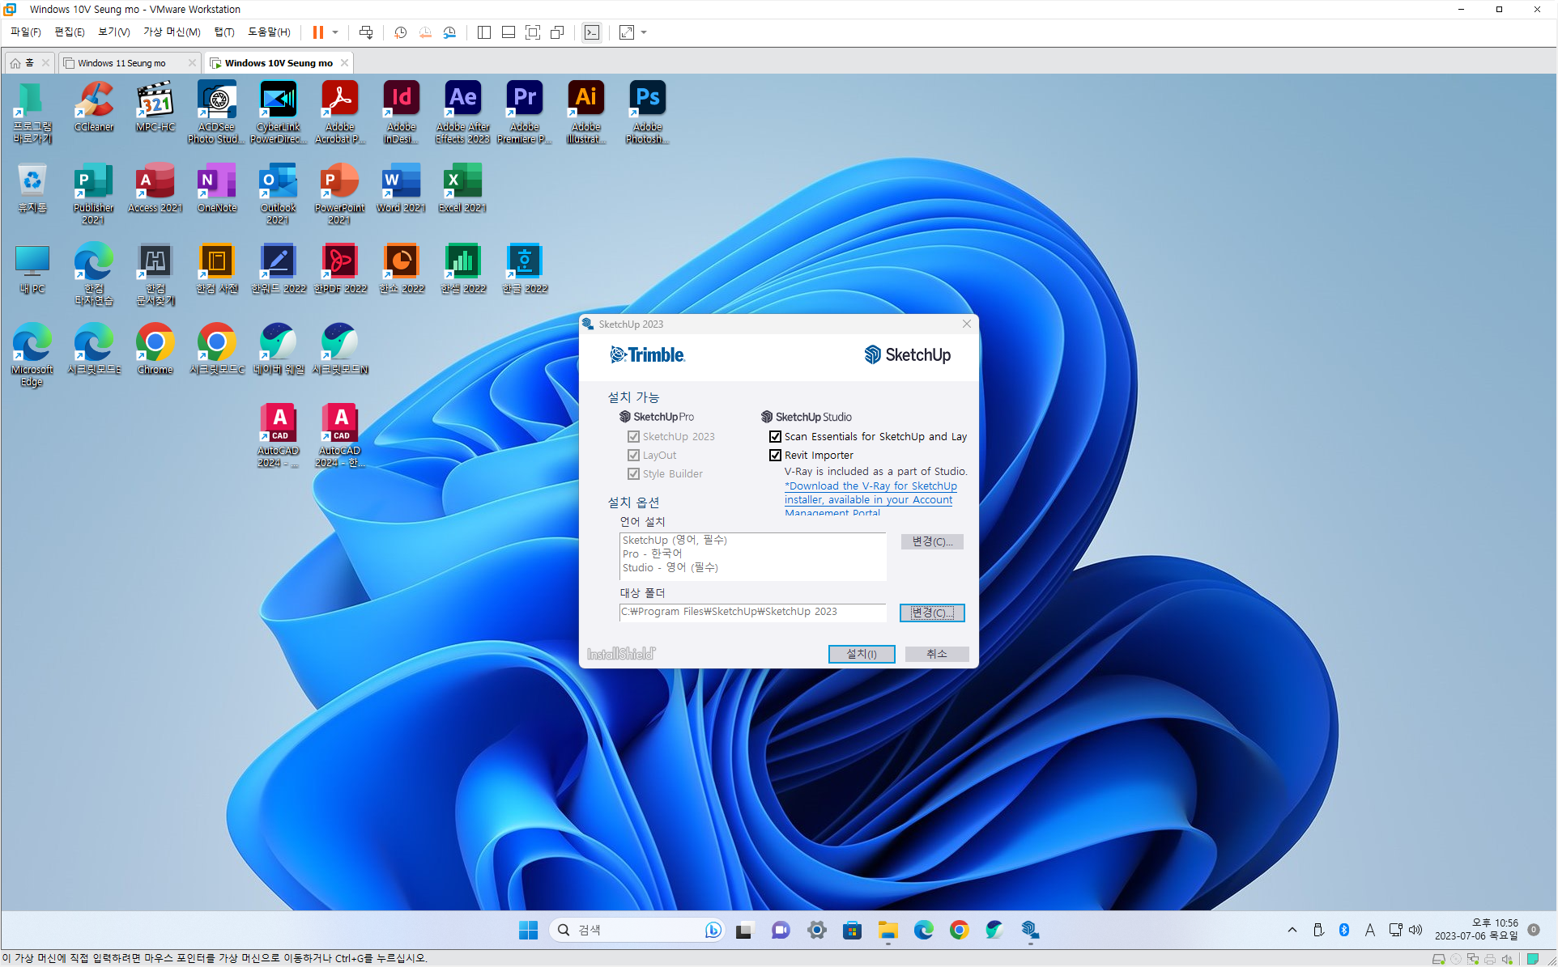This screenshot has height=967, width=1558.
Task: Click the 설치(I) install button
Action: (x=861, y=654)
